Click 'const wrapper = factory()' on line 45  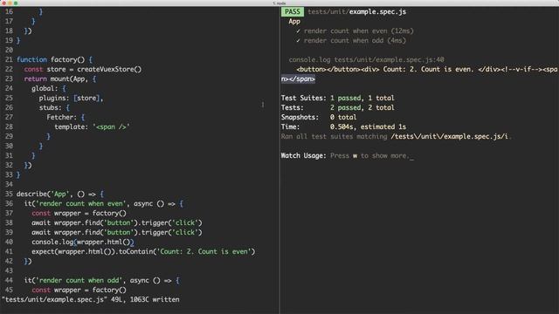tap(79, 290)
